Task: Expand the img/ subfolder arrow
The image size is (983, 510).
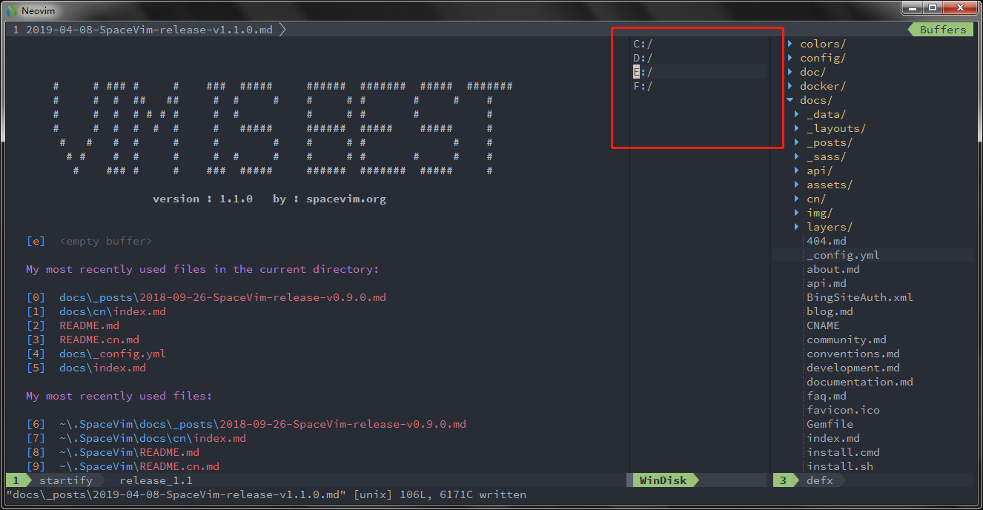Action: 797,213
